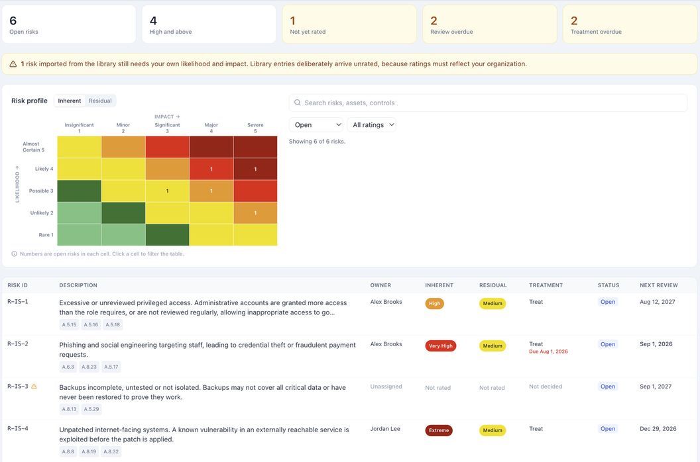Click the Search risks, assets, controls field
The height and width of the screenshot is (462, 700).
pyautogui.click(x=488, y=103)
